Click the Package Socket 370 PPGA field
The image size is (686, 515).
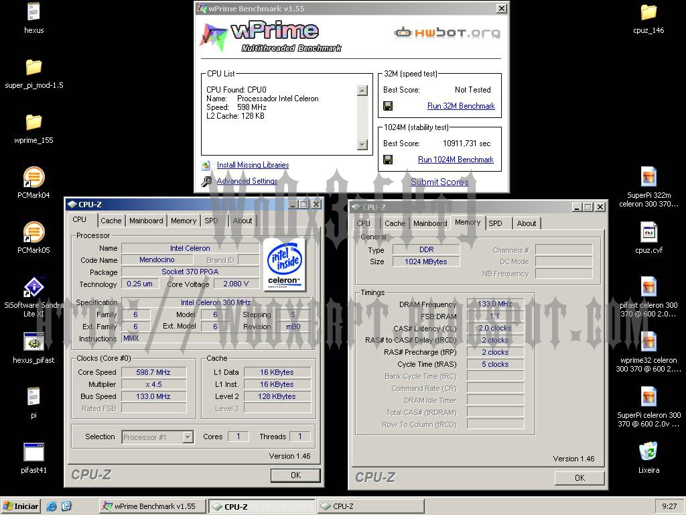coord(190,272)
